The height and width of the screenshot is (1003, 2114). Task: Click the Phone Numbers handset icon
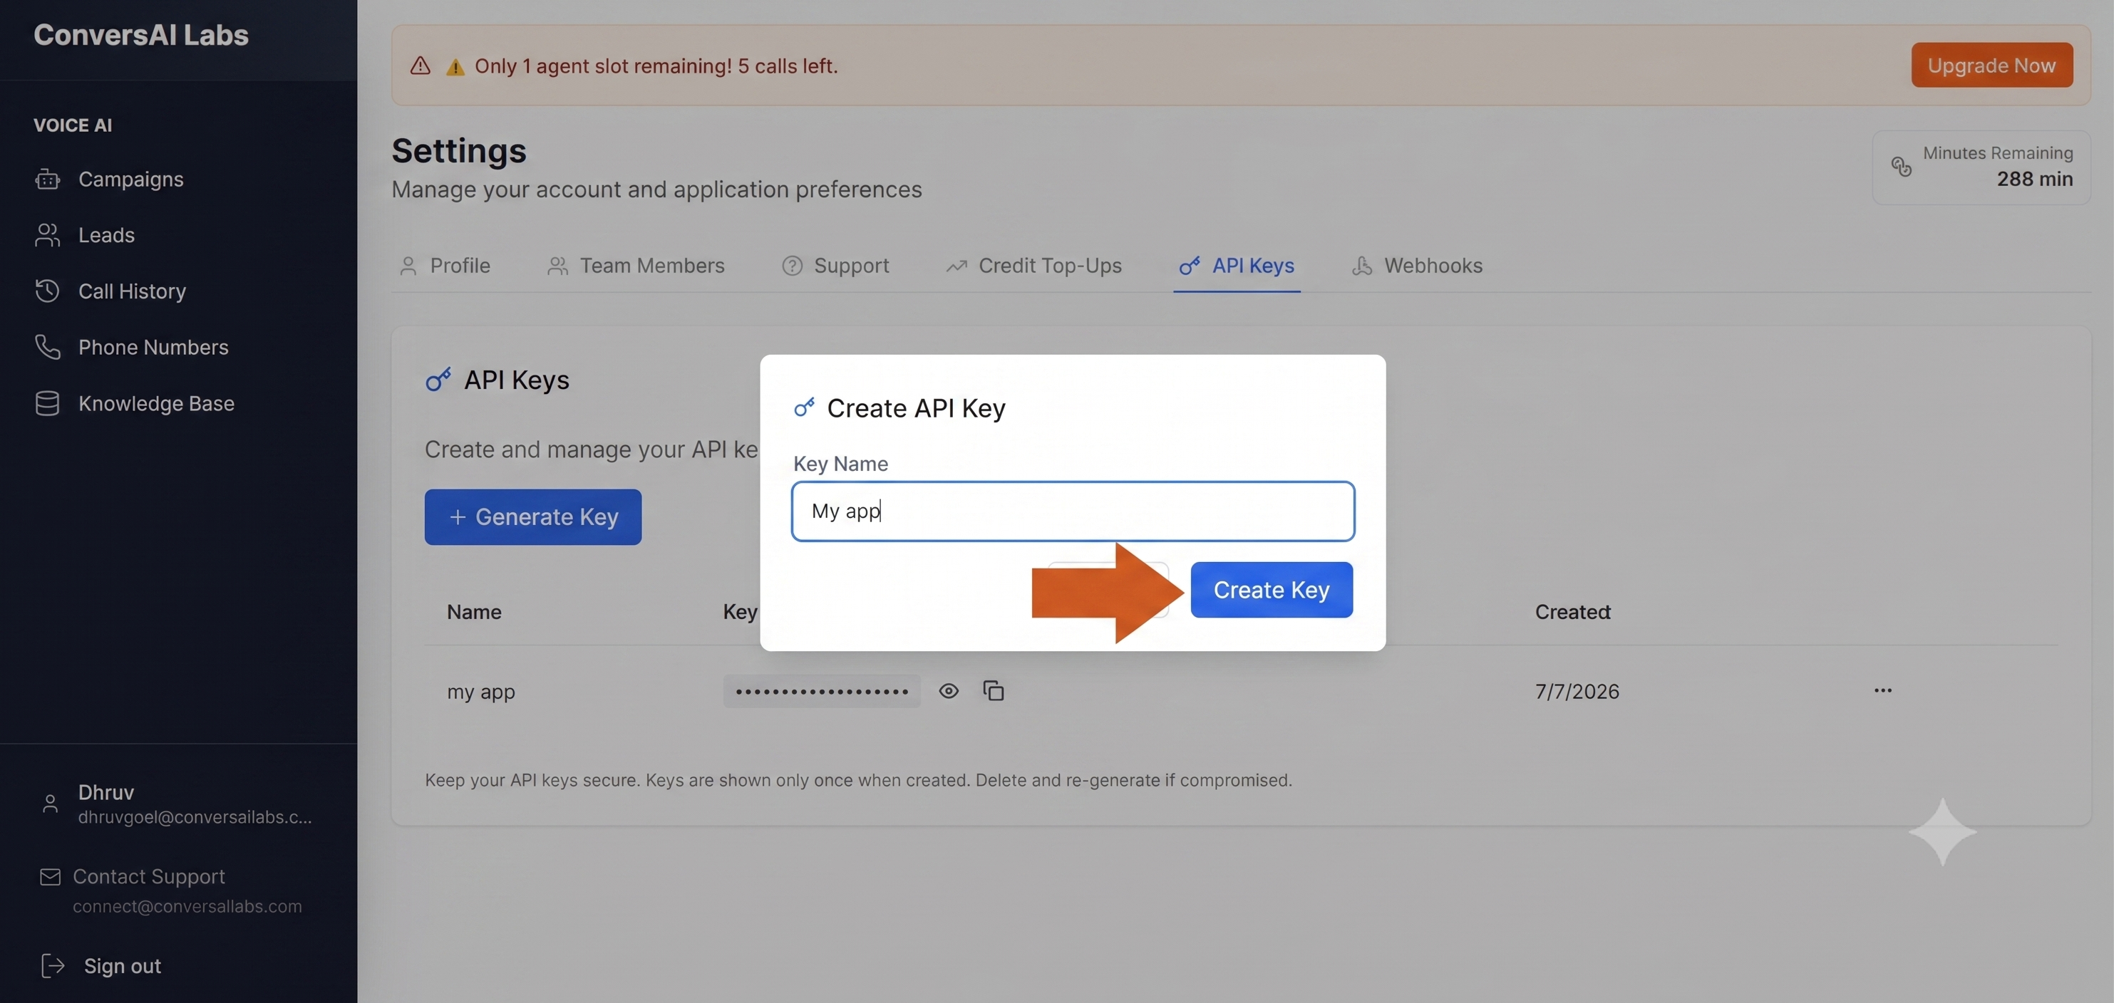(x=48, y=347)
